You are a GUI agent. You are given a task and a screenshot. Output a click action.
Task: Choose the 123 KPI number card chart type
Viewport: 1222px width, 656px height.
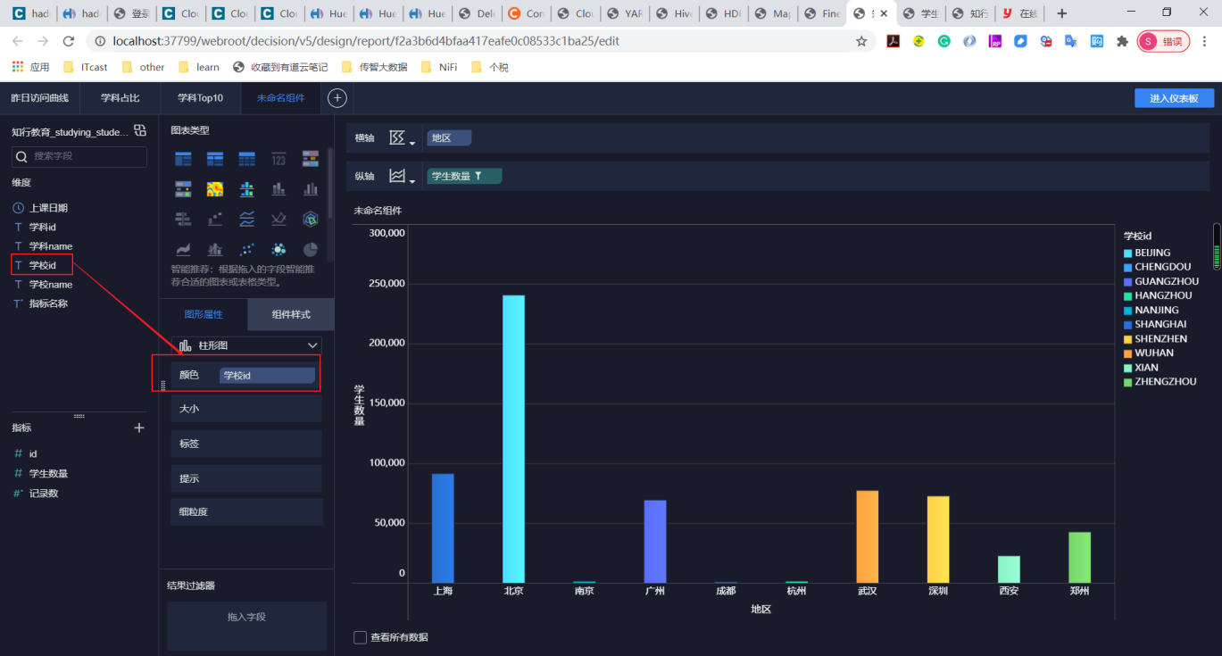[x=278, y=160]
